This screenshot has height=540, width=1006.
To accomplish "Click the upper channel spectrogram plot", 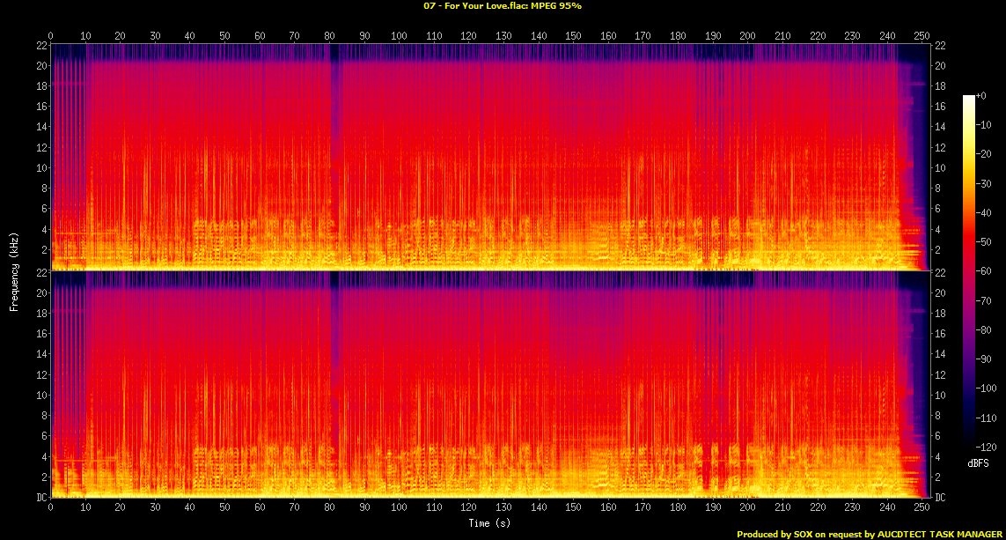I will click(490, 157).
